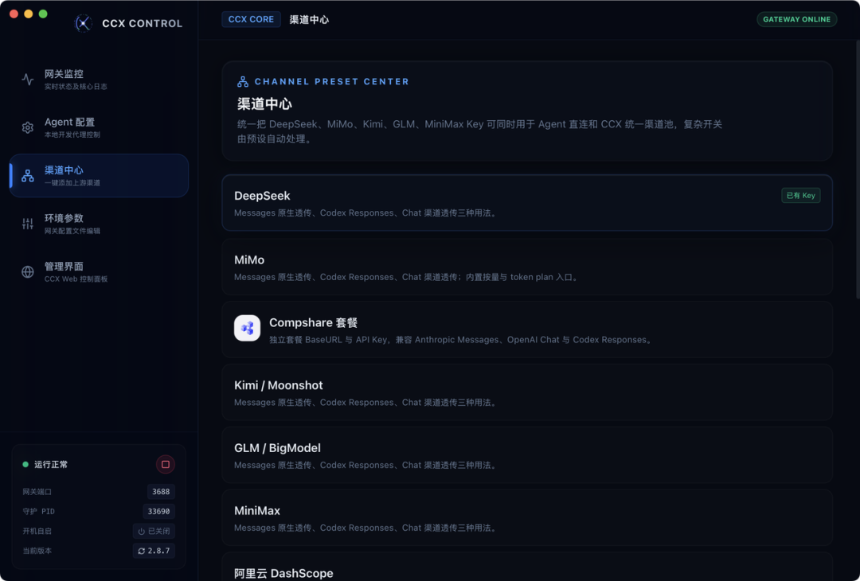This screenshot has height=581, width=860.
Task: Click the daemon PID value 33690
Action: coord(158,512)
